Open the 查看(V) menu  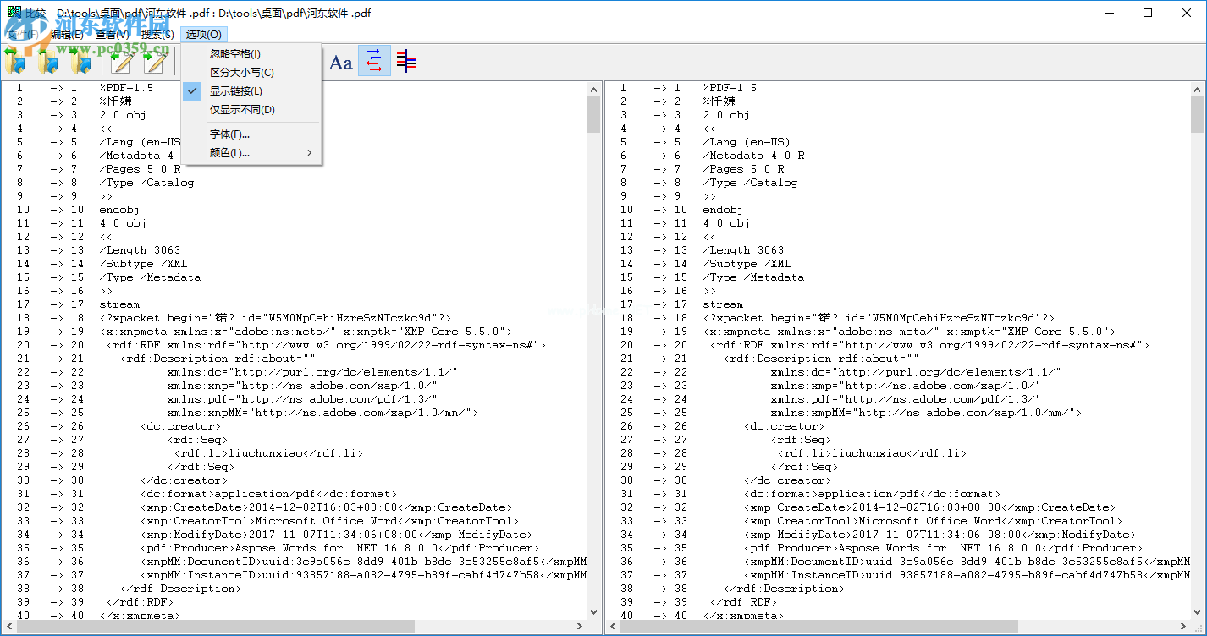point(113,35)
